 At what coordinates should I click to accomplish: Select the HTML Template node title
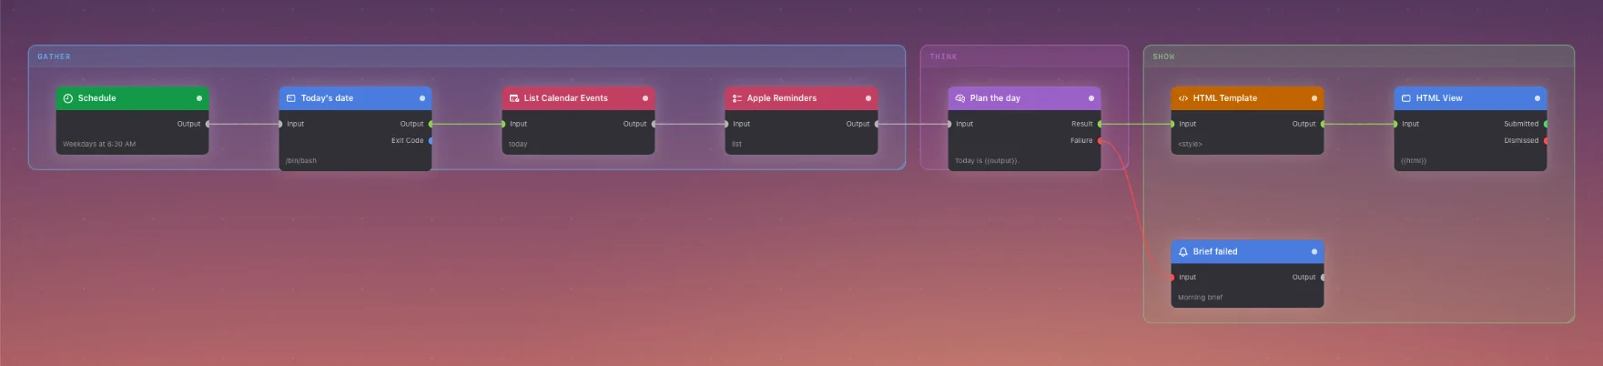(1225, 98)
